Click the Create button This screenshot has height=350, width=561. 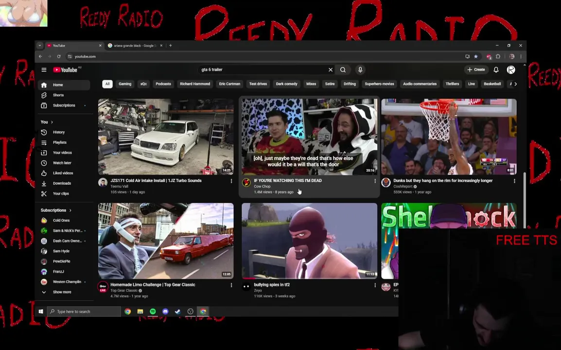[x=476, y=70]
